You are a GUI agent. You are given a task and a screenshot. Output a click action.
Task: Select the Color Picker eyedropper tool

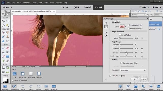click(3, 57)
